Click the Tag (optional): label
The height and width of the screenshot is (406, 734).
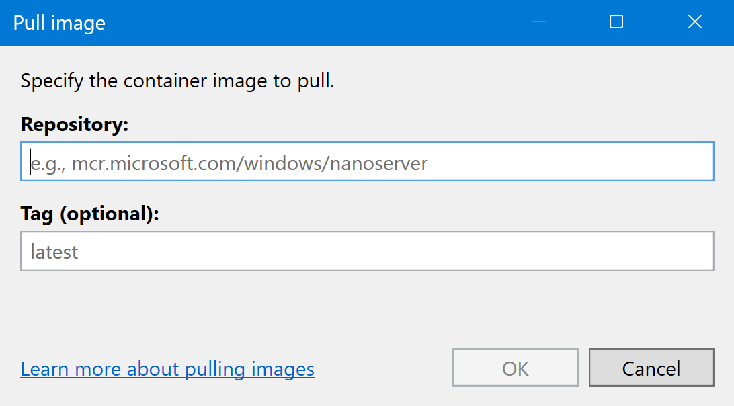click(x=90, y=214)
